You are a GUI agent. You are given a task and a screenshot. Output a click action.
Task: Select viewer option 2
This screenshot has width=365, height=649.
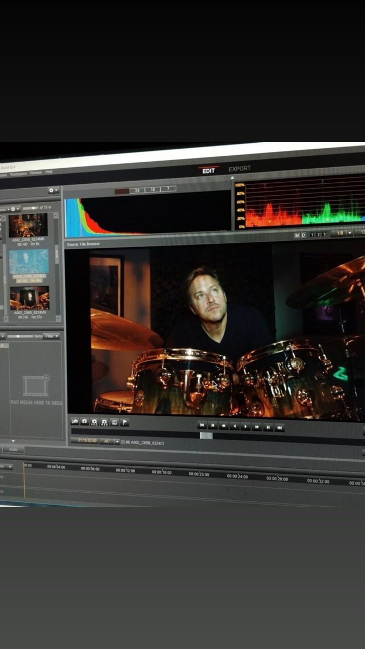(x=318, y=235)
